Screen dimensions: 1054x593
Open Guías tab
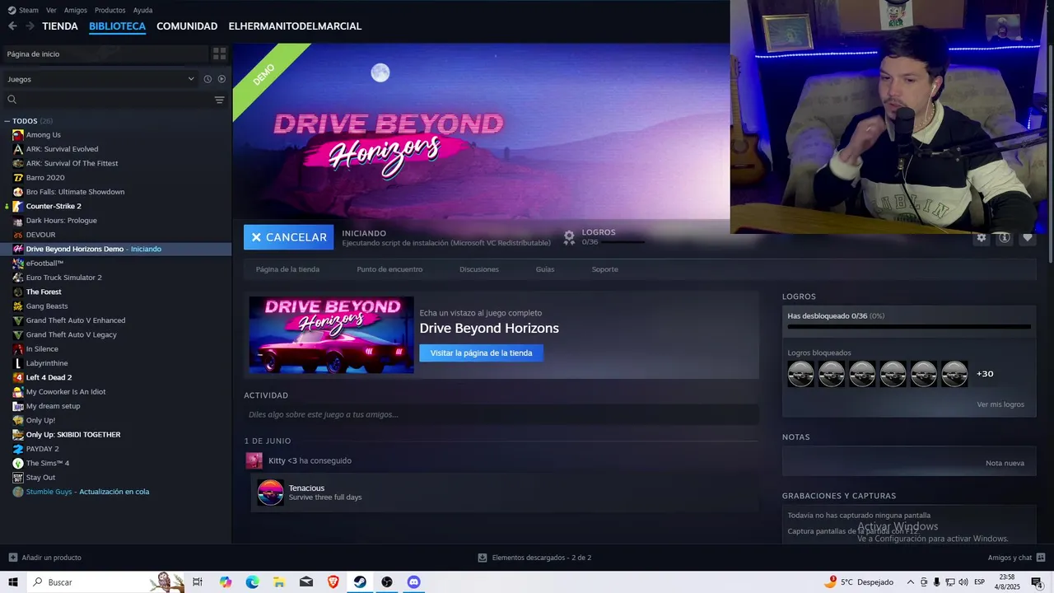point(545,269)
